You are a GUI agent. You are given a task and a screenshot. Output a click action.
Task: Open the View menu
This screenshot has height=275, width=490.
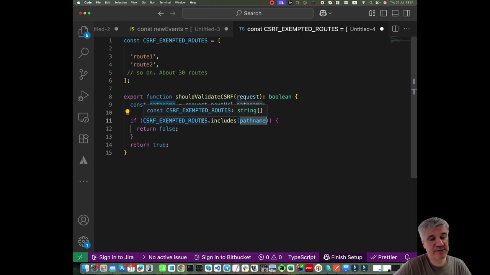click(134, 3)
